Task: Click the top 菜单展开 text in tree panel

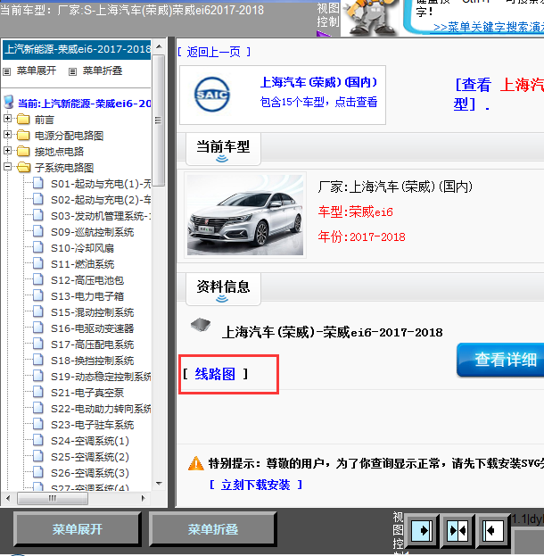Action: (37, 71)
